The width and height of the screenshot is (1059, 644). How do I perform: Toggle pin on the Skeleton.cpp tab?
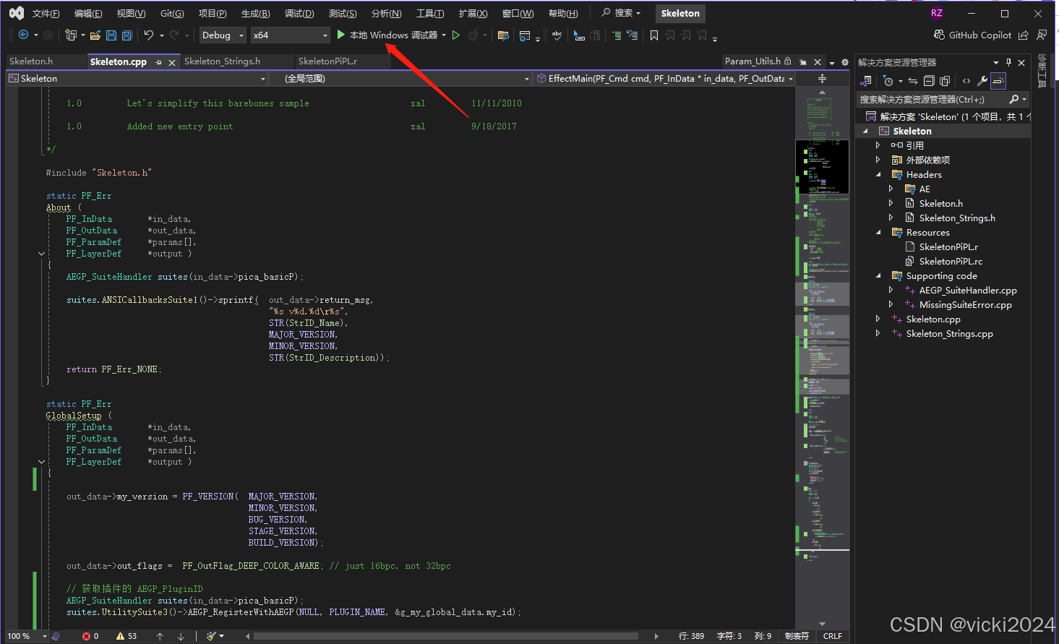click(x=159, y=62)
